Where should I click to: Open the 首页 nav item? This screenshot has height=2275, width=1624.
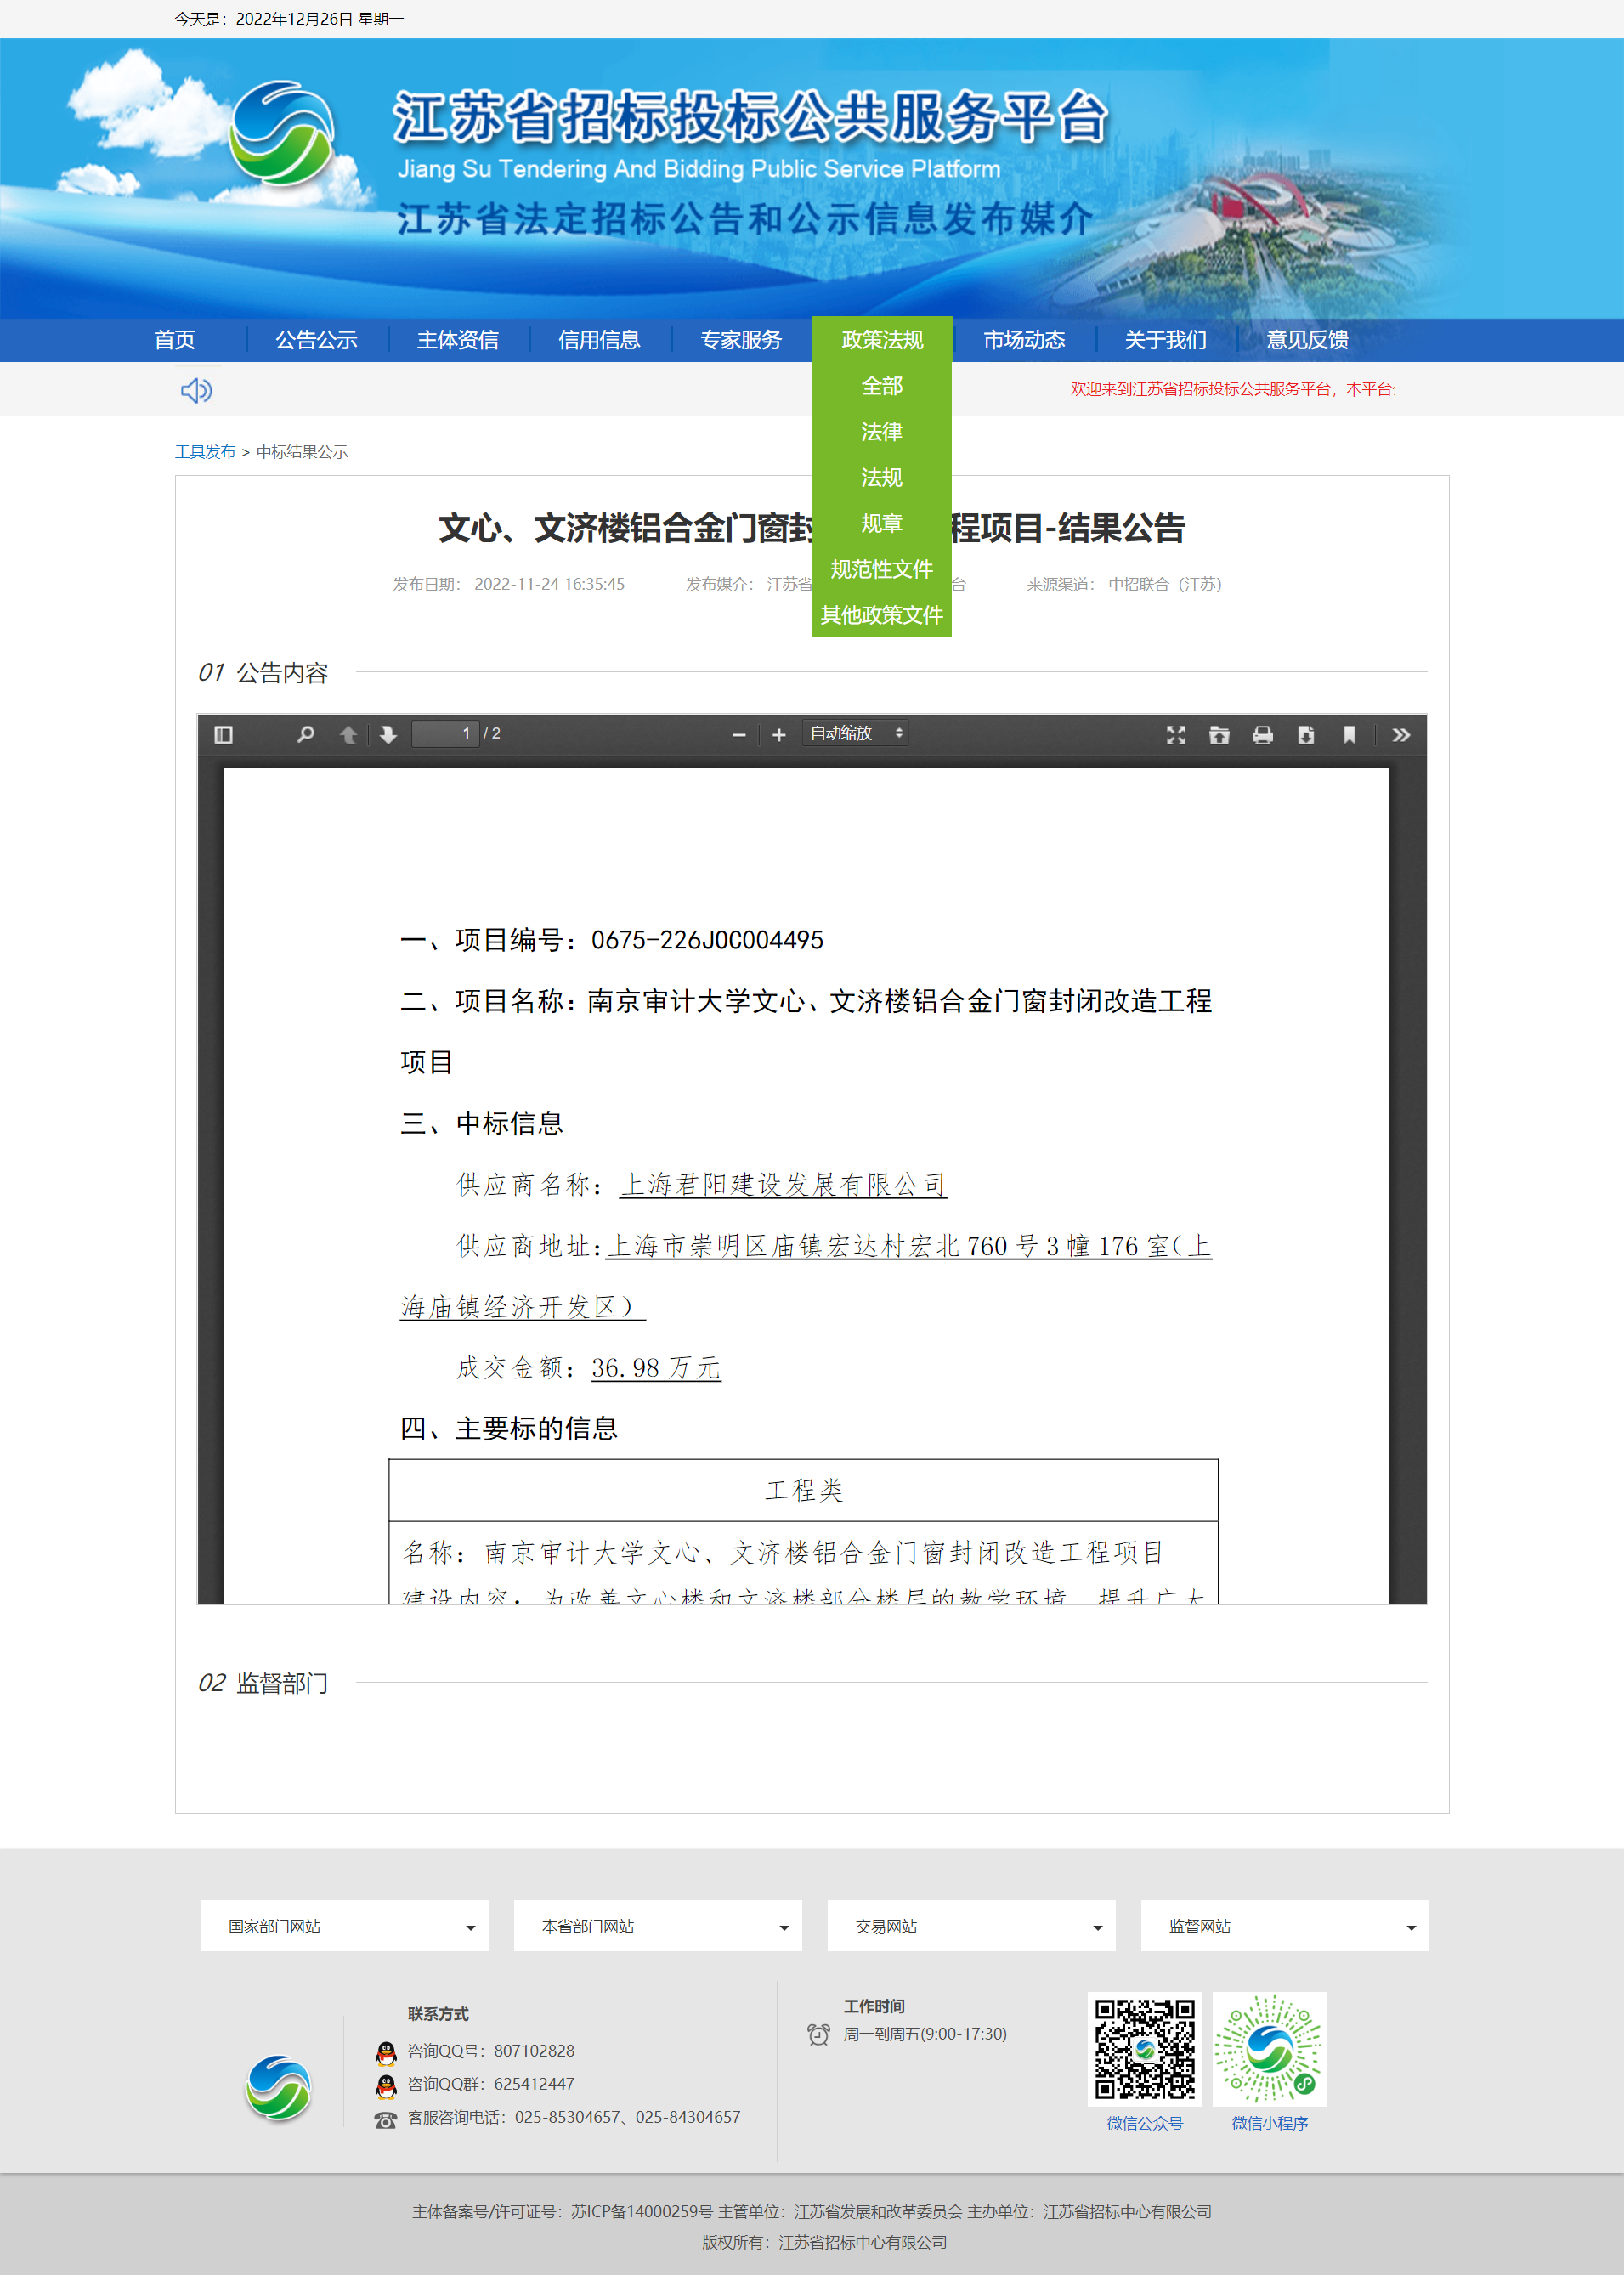pos(175,340)
